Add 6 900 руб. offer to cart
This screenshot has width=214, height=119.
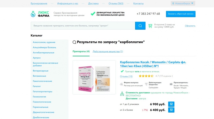(x=171, y=104)
